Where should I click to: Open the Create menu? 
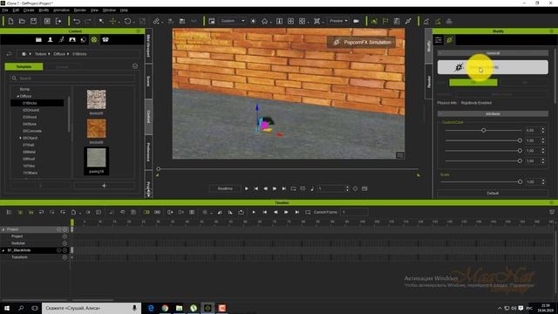[29, 10]
